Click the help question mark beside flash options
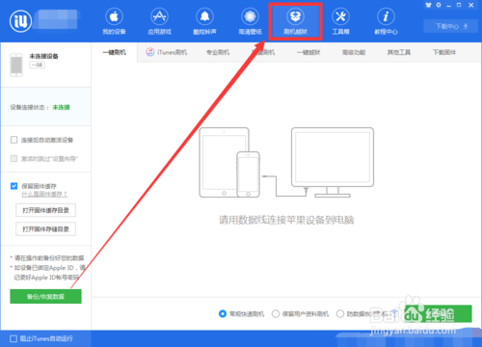482x347 pixels. (394, 313)
